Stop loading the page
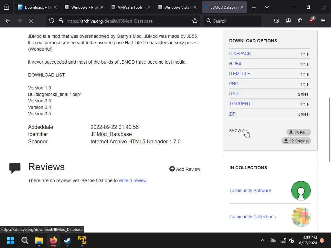The width and height of the screenshot is (331, 248). pos(31,21)
